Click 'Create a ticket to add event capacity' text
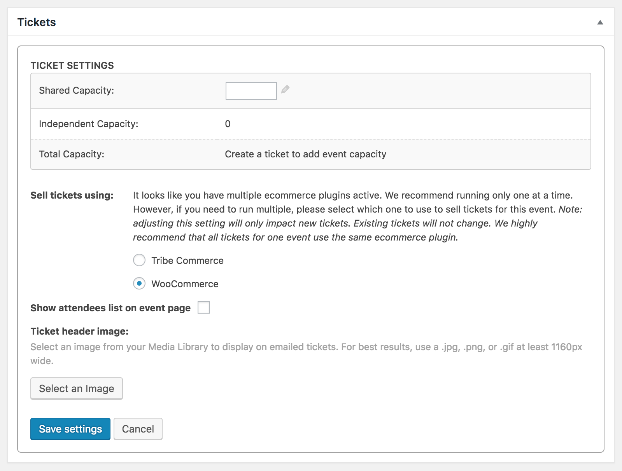Viewport: 622px width, 471px height. point(305,154)
